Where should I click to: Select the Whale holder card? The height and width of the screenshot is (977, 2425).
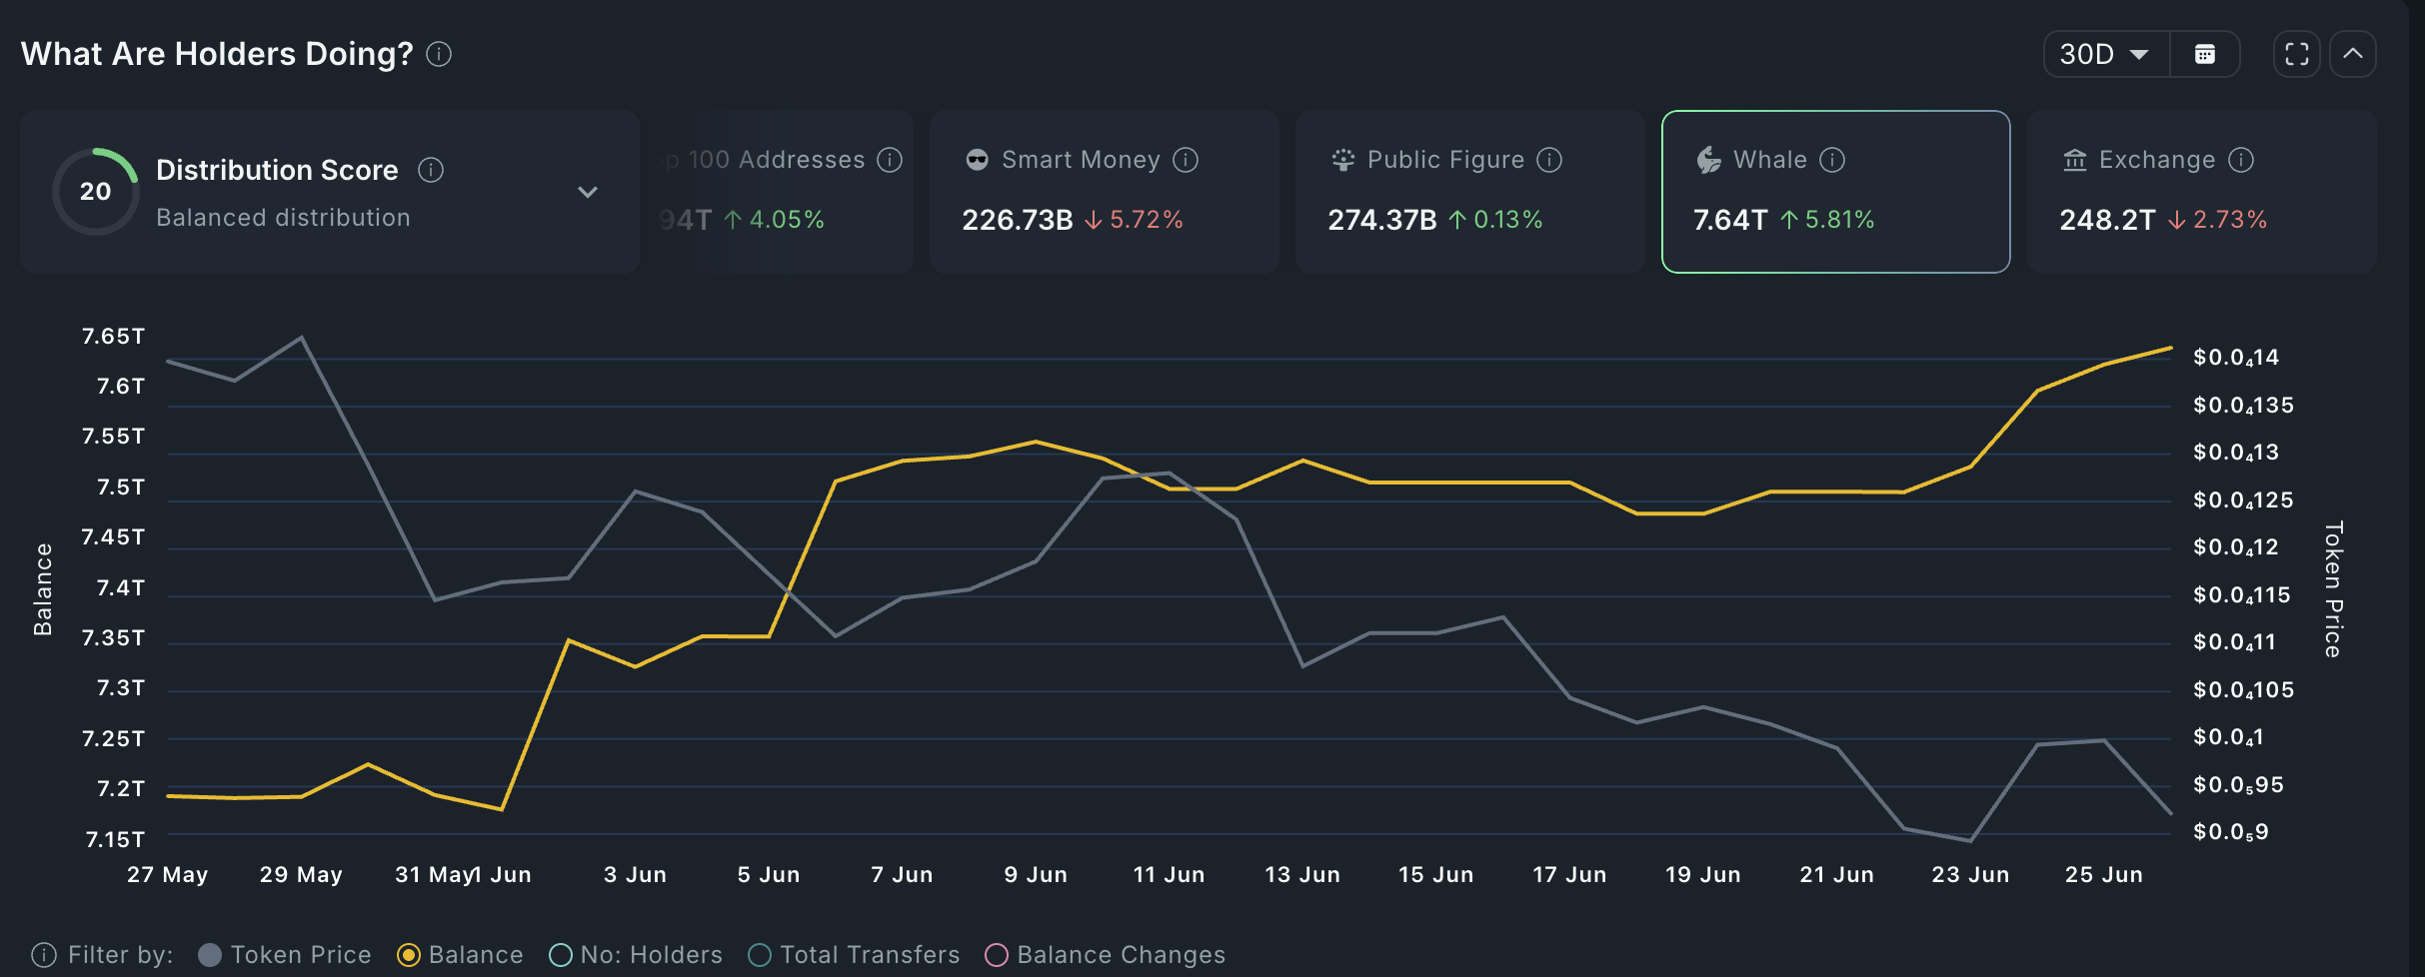coord(1835,192)
